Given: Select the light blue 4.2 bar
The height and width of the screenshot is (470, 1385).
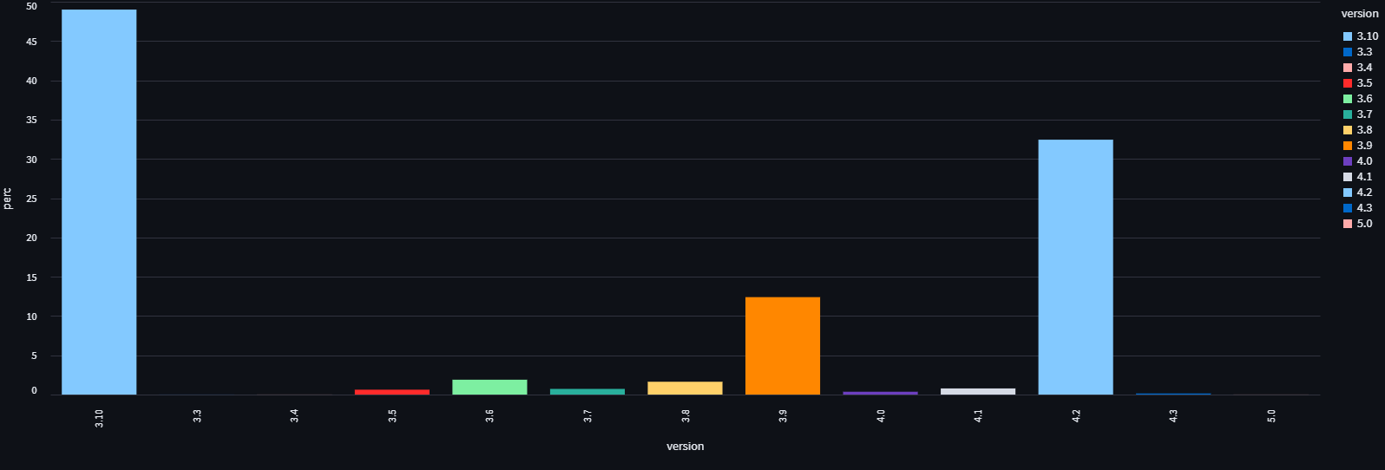Looking at the screenshot, I should [1075, 267].
